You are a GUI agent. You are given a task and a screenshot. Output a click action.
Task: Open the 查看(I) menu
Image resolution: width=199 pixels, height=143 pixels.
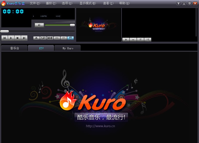tap(108, 3)
